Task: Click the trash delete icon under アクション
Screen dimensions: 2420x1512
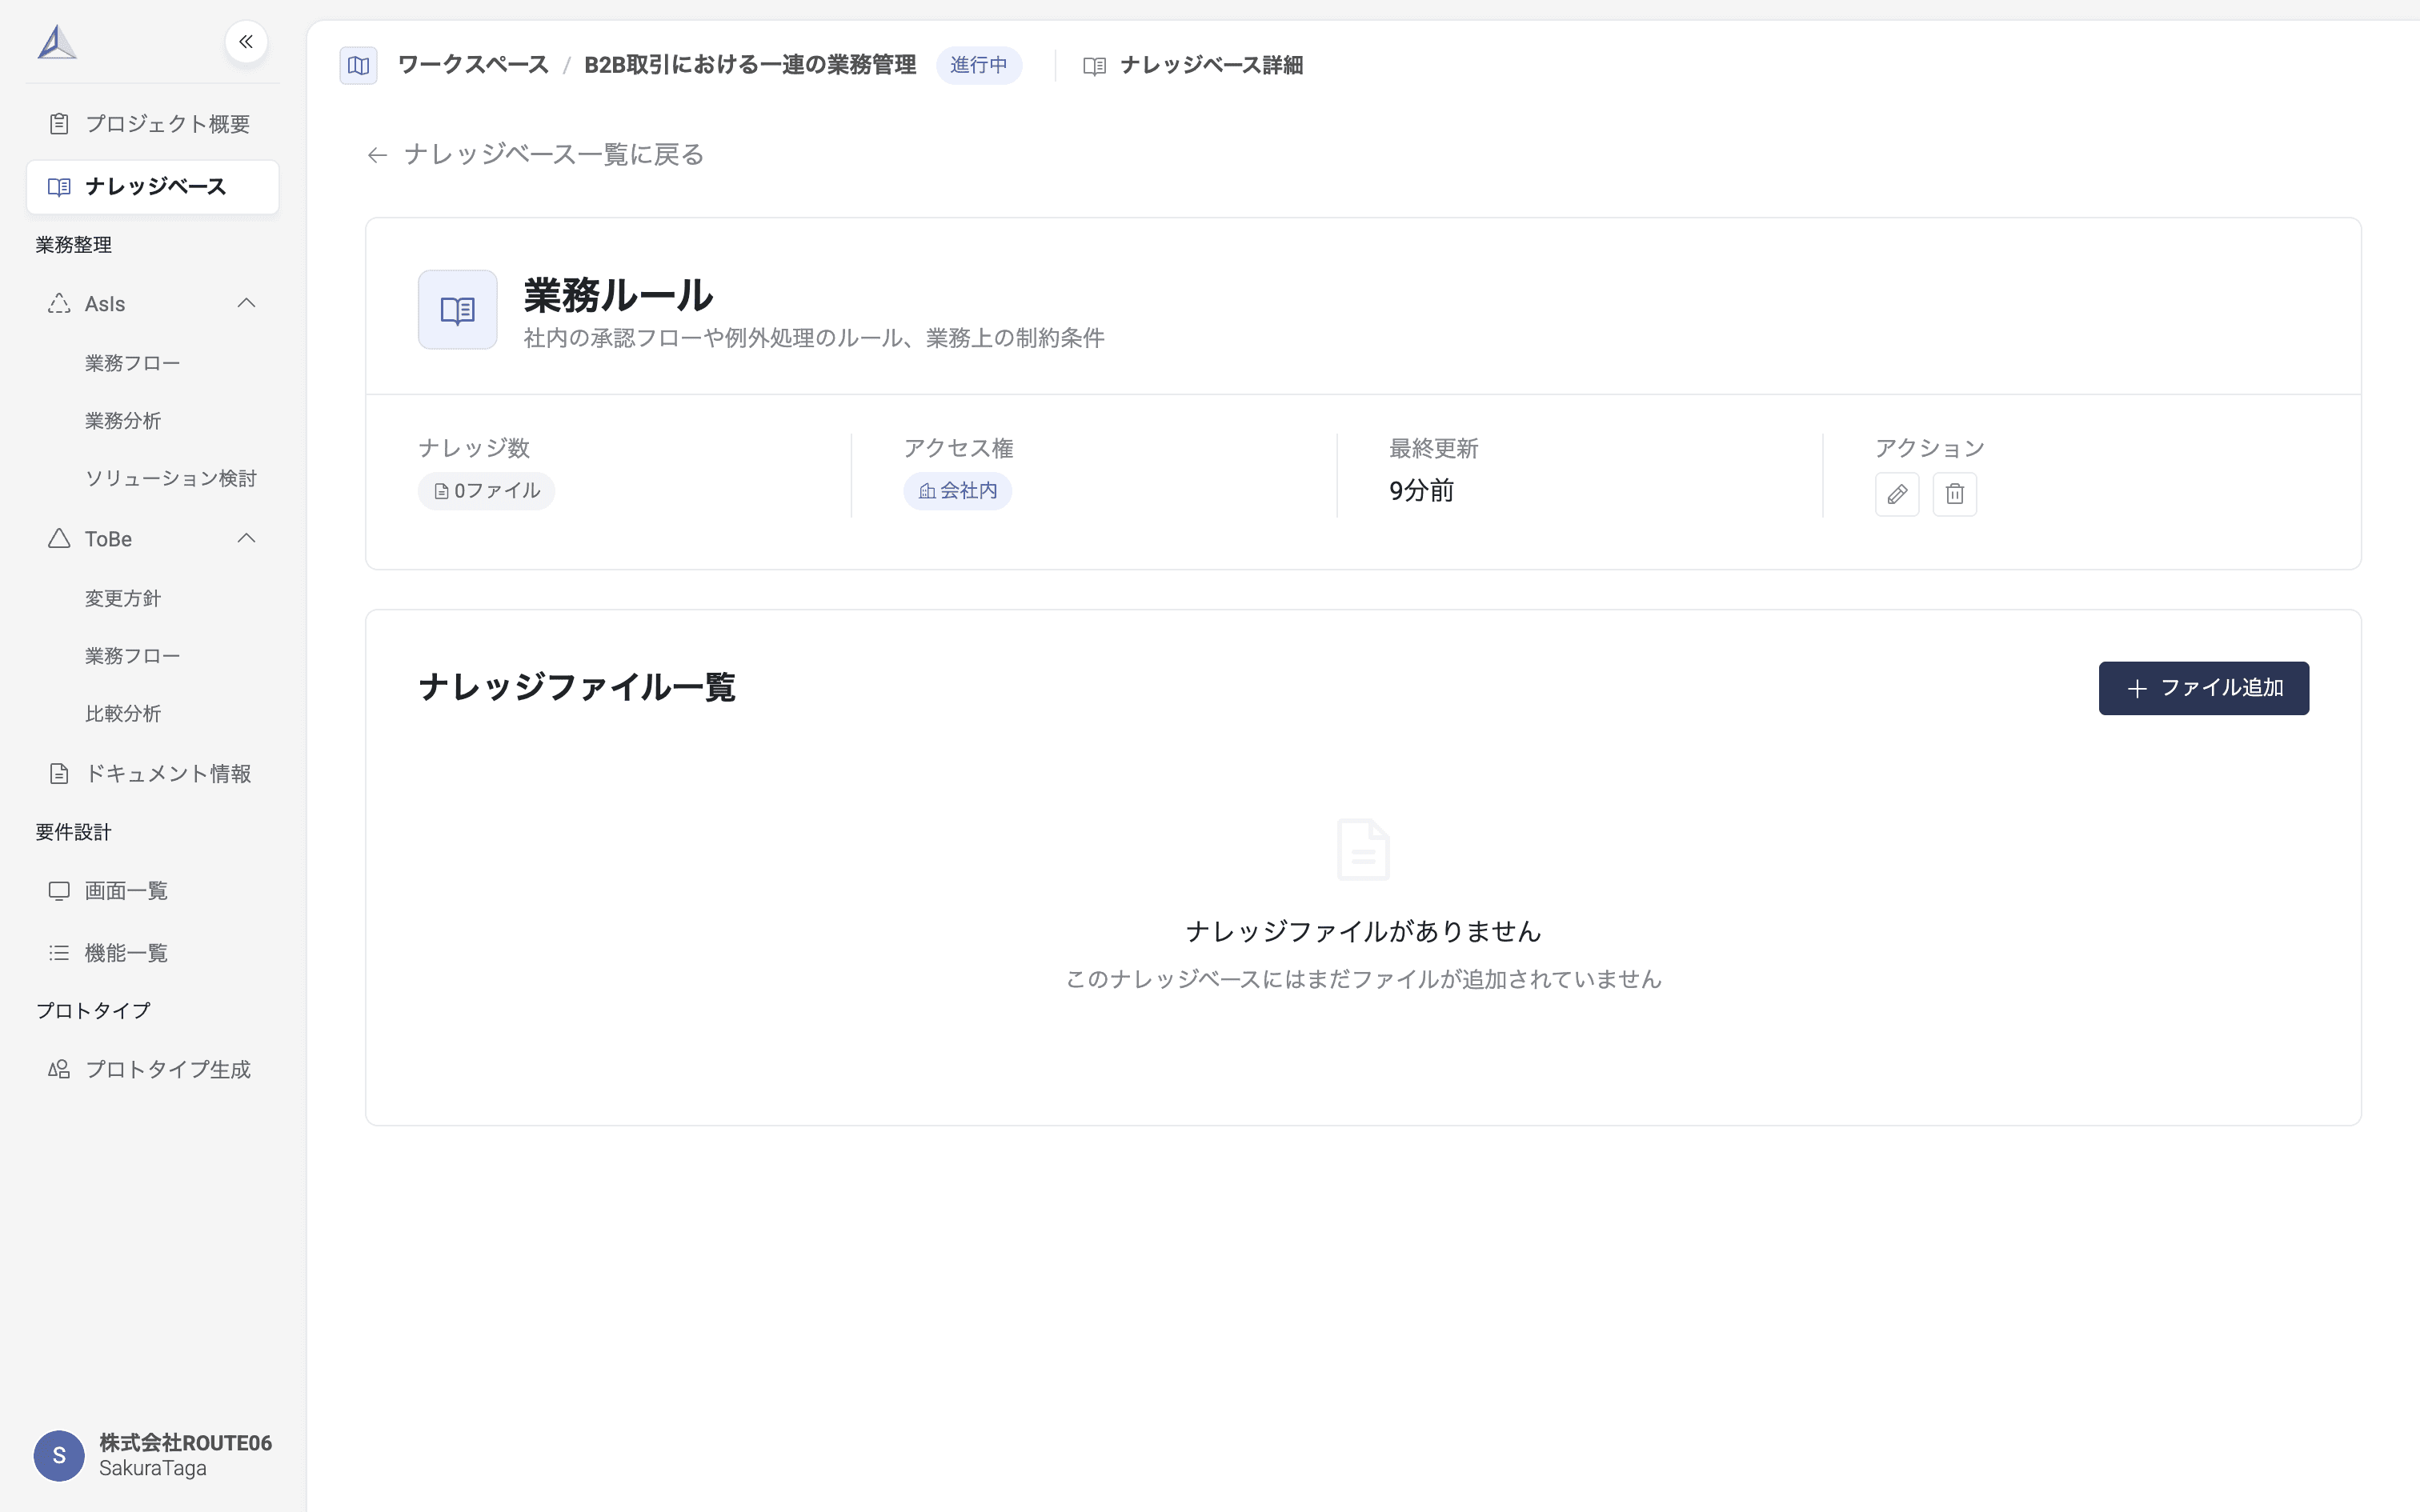Action: pyautogui.click(x=1956, y=493)
